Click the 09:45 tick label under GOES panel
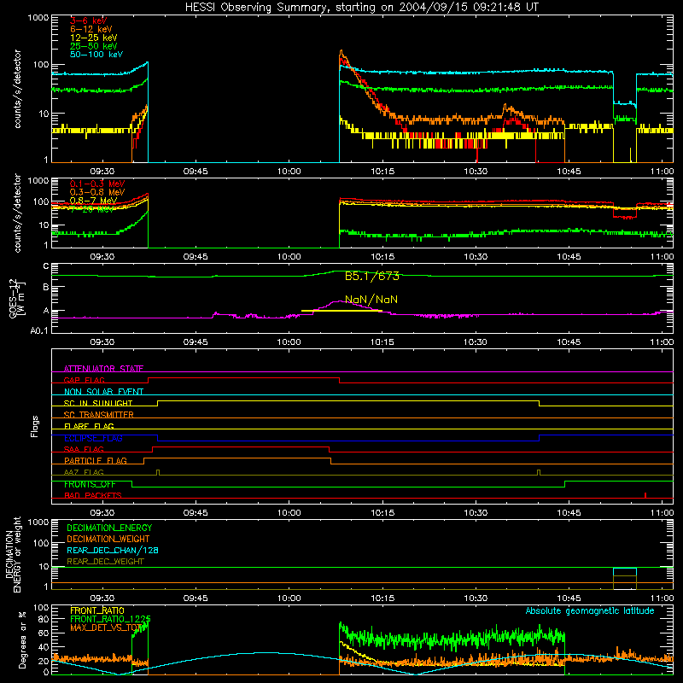Image resolution: width=683 pixels, height=683 pixels. tap(196, 342)
